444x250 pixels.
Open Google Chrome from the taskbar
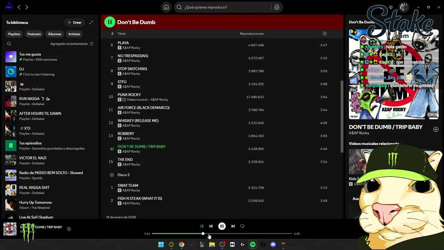click(181, 244)
